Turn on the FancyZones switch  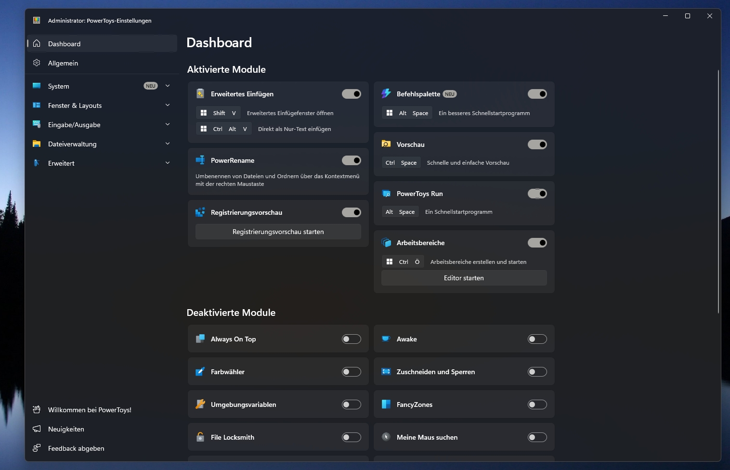coord(537,405)
